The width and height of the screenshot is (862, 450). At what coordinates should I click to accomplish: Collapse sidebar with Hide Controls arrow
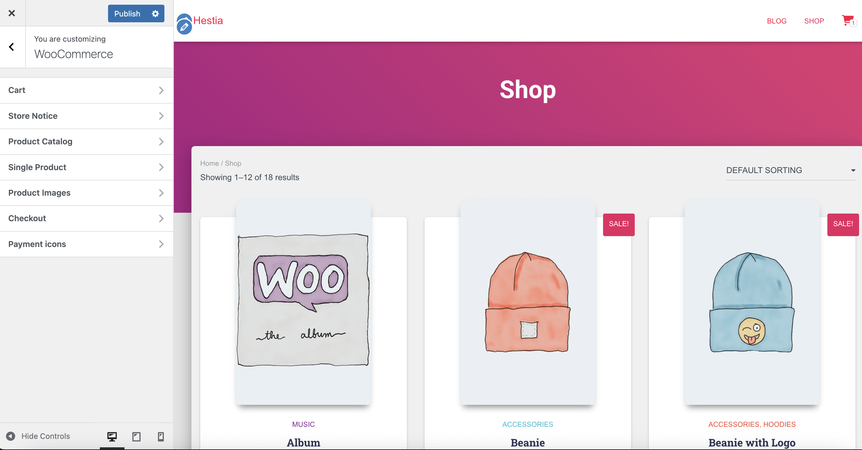pyautogui.click(x=11, y=436)
